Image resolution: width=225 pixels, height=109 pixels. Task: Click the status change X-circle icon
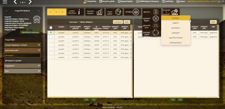tap(156, 19)
